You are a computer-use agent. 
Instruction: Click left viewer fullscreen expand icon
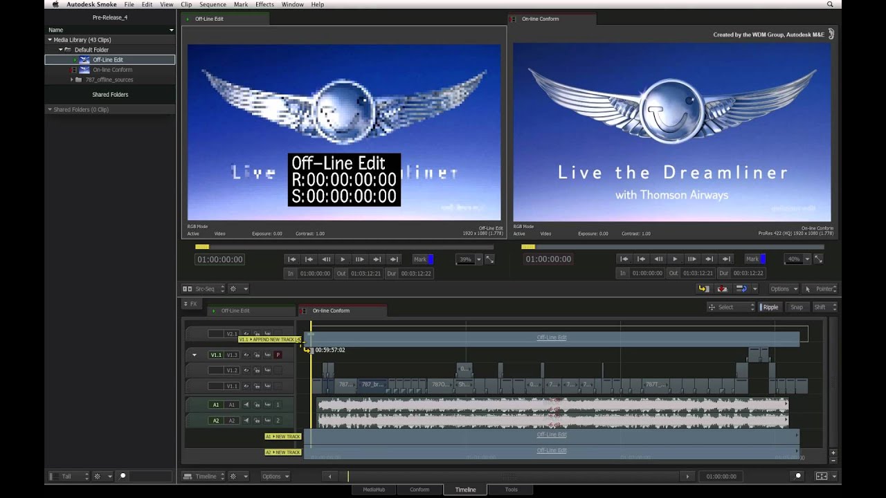click(489, 259)
